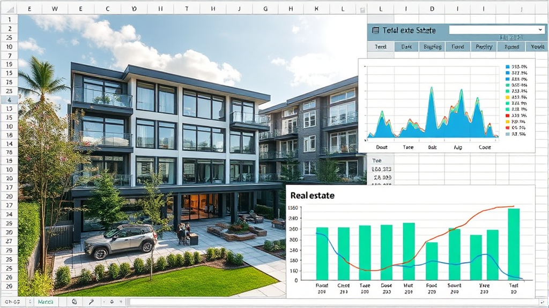Click the red legend swatch in area chart

point(508,114)
